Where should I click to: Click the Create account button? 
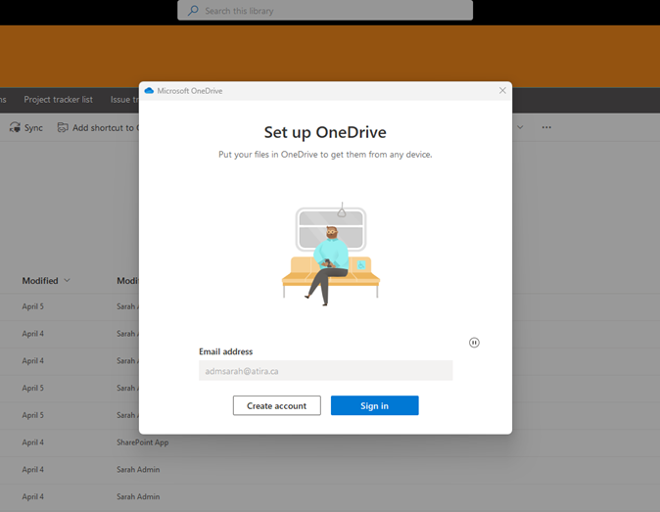pyautogui.click(x=277, y=405)
